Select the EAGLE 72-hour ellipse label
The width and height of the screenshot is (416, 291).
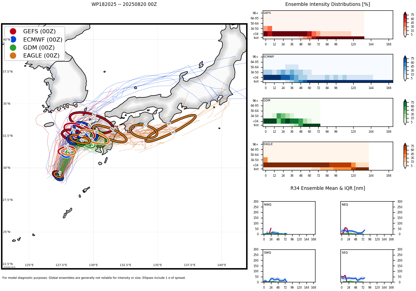[x=145, y=125]
